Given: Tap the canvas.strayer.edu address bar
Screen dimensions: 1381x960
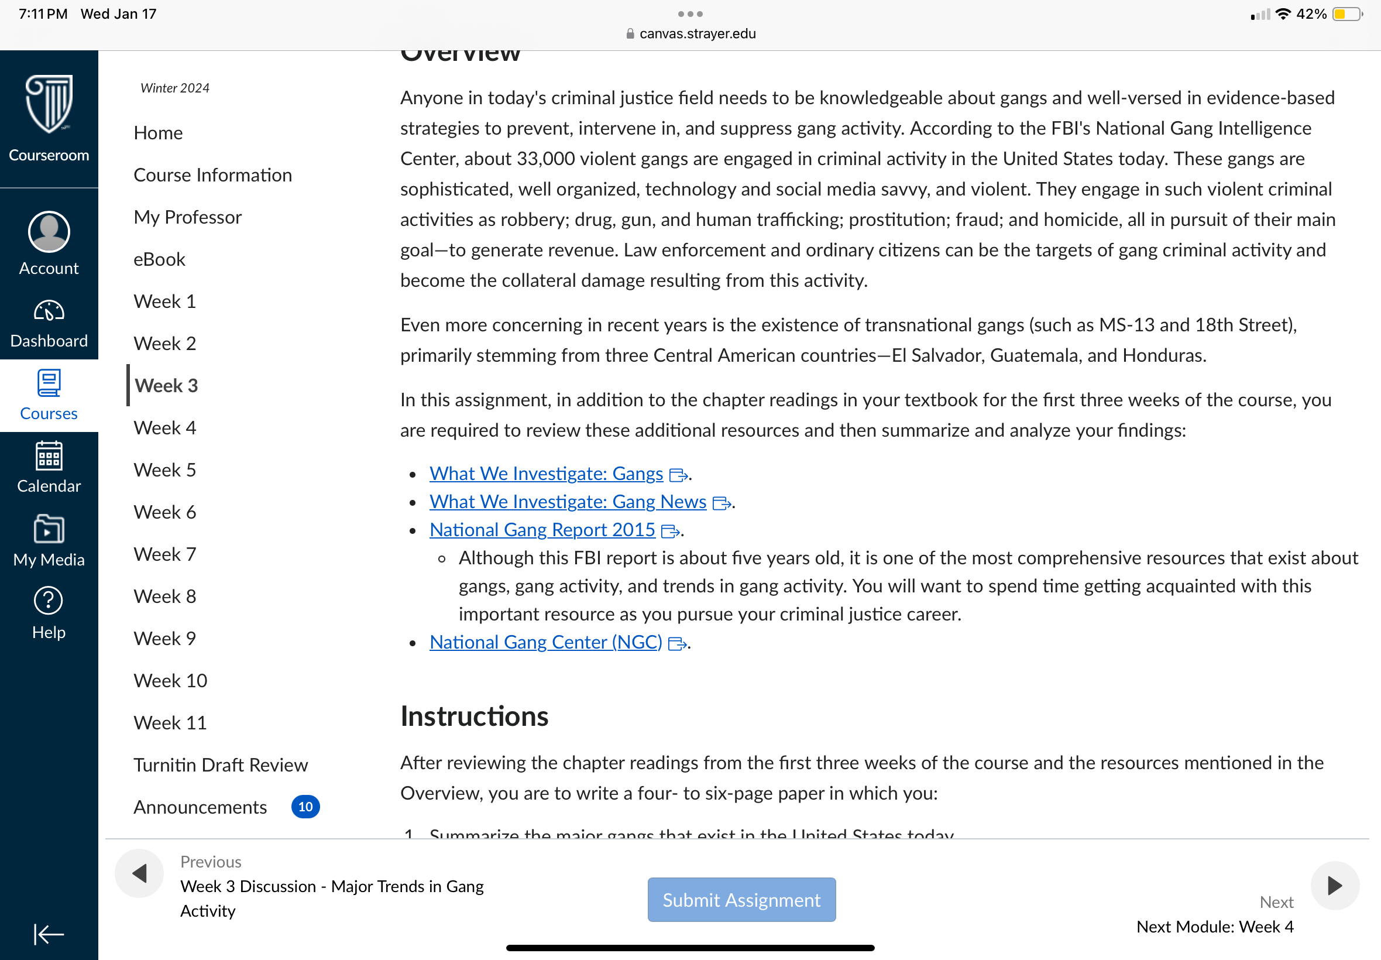Looking at the screenshot, I should tap(690, 34).
